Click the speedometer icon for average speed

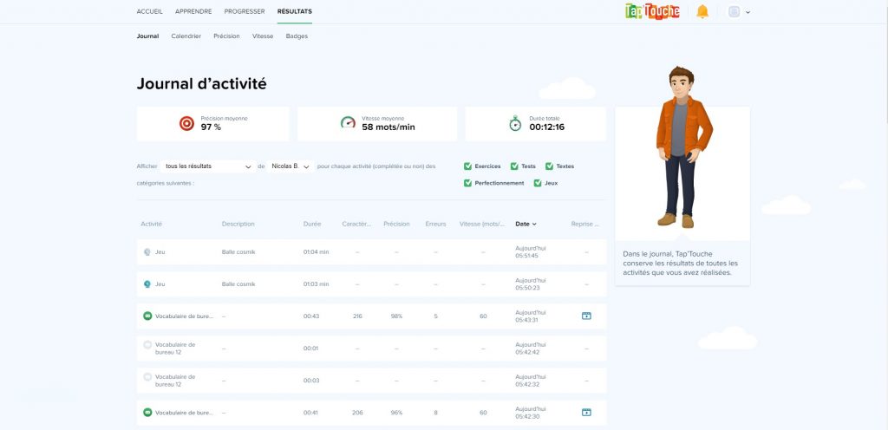tap(348, 123)
